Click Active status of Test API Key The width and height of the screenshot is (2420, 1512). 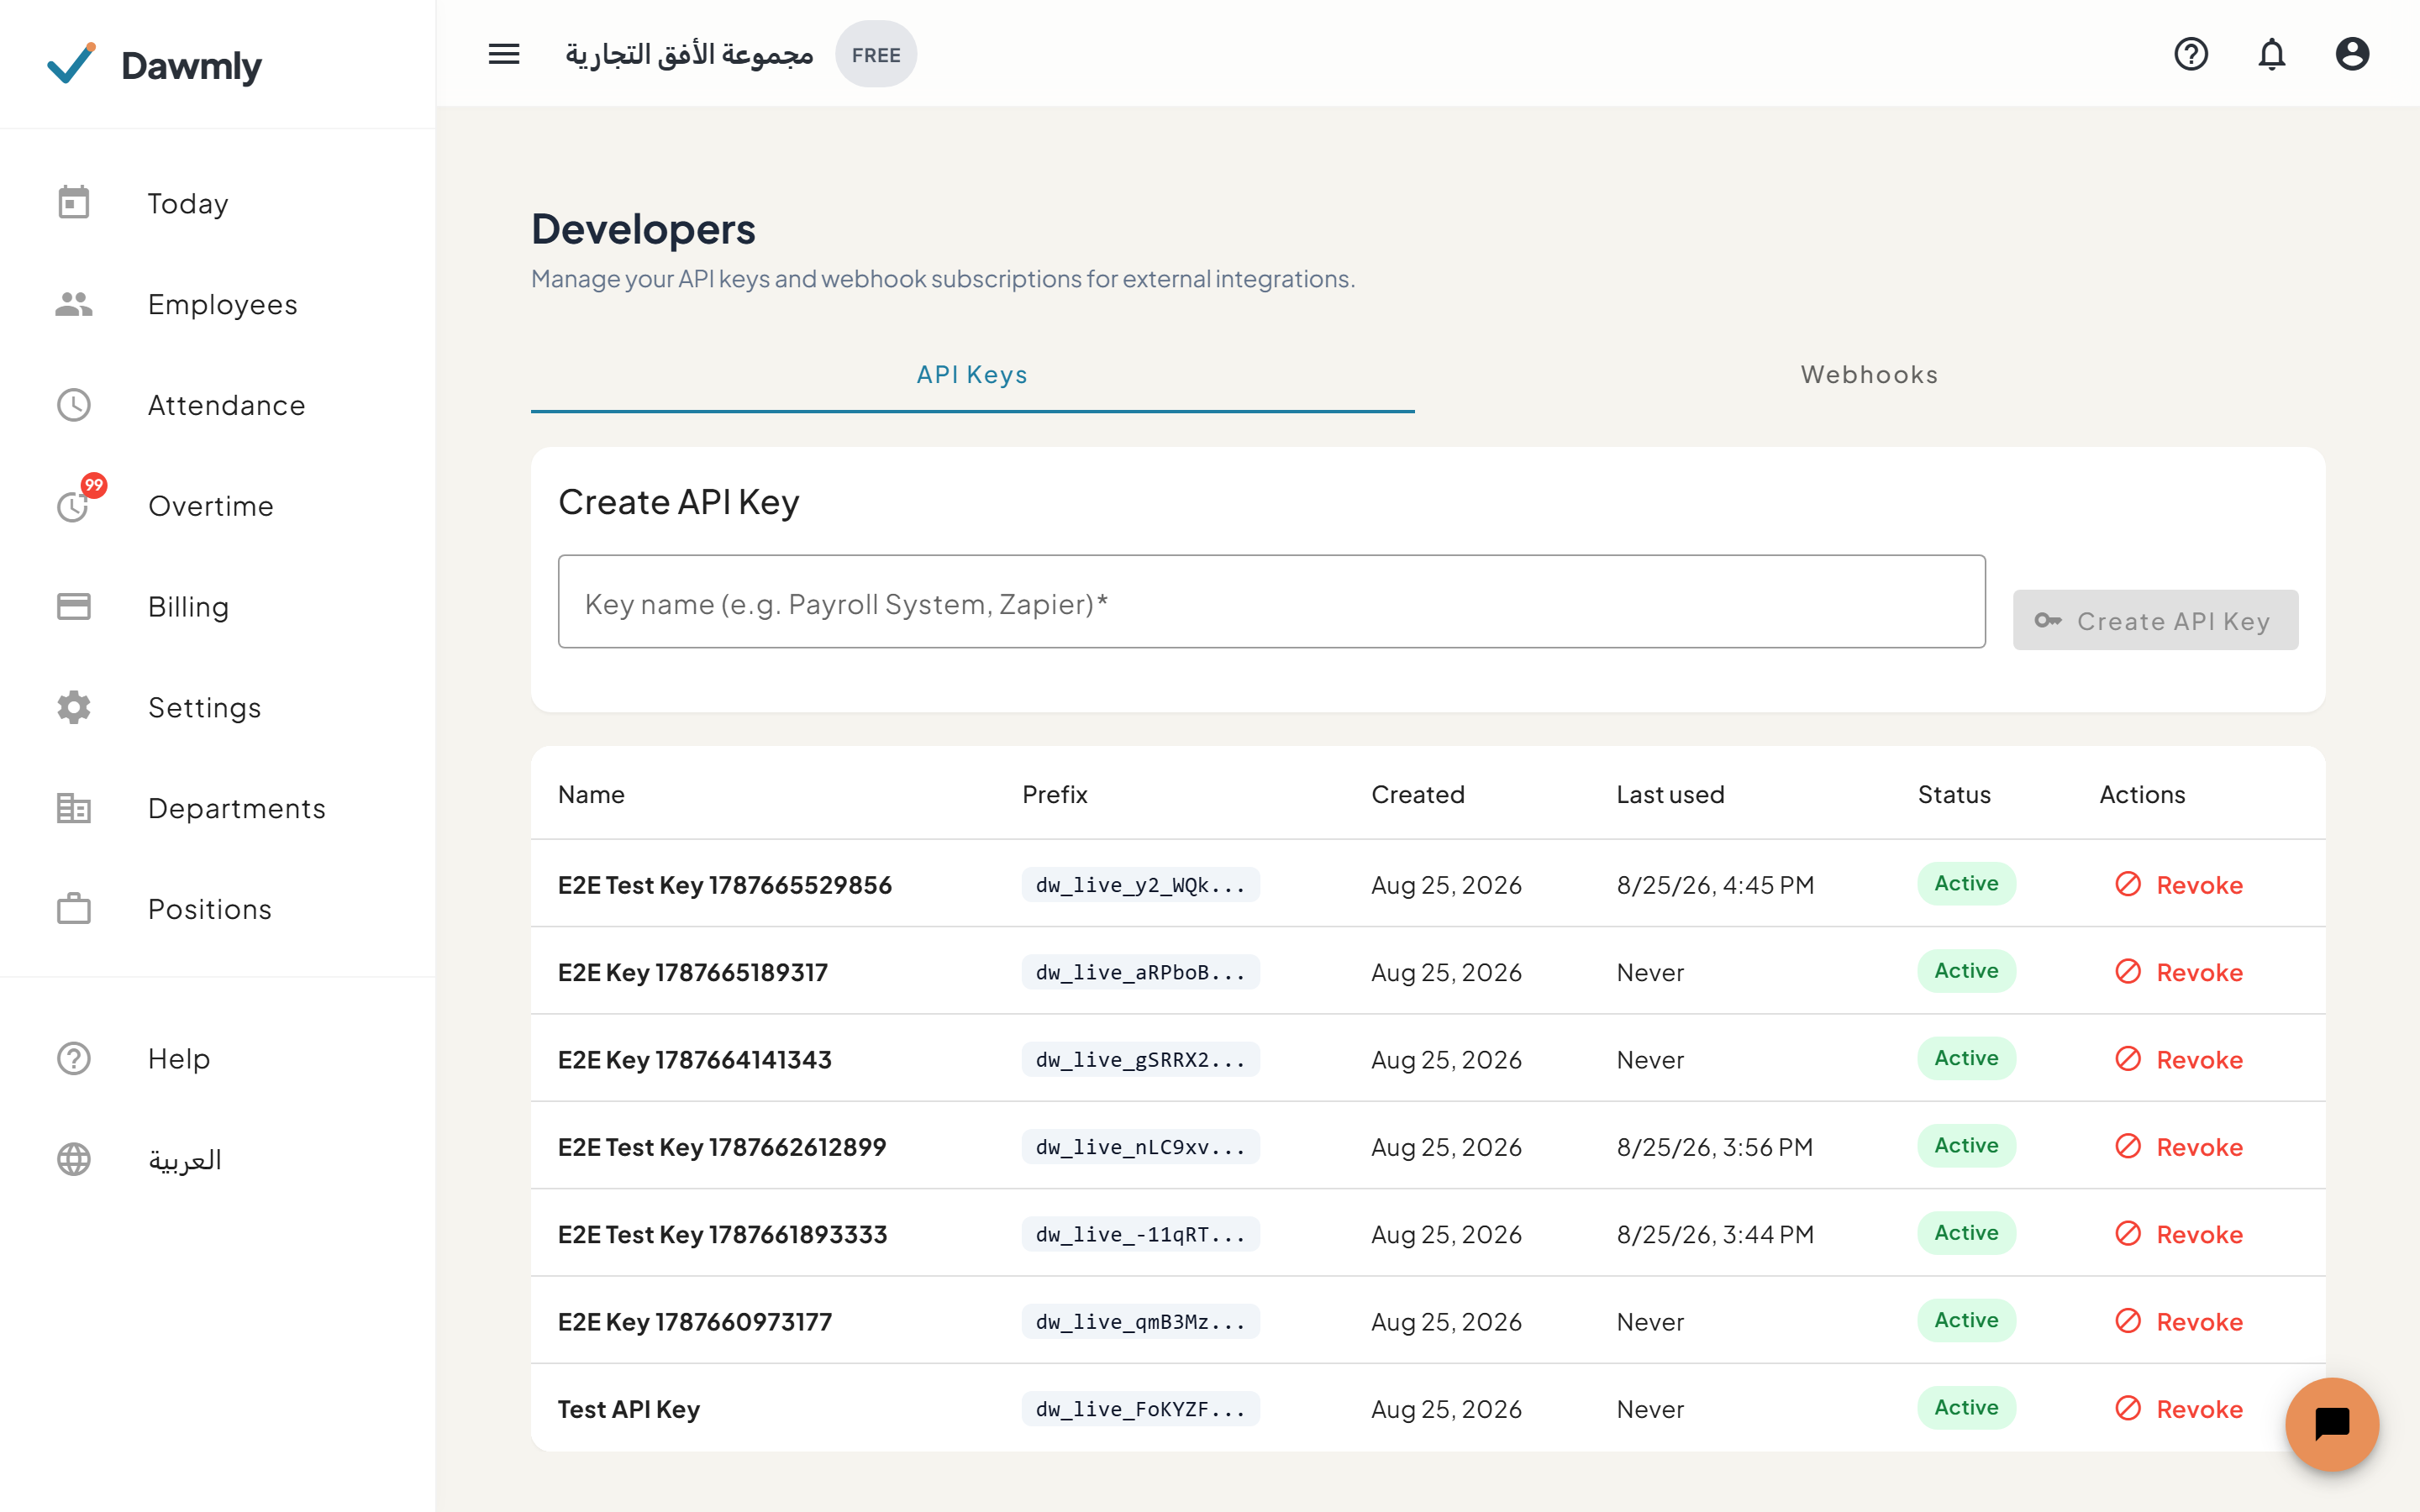click(x=1966, y=1407)
